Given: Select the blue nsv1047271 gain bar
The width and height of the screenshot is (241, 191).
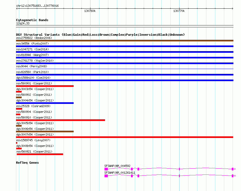Looking at the screenshot, I should click(x=125, y=52).
